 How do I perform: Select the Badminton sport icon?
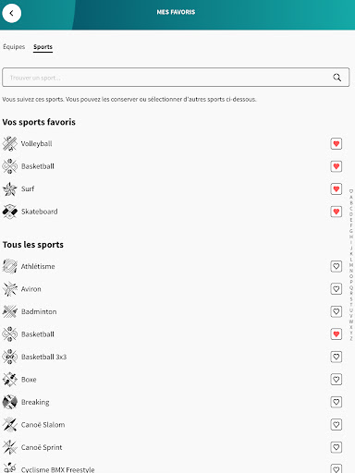10,311
